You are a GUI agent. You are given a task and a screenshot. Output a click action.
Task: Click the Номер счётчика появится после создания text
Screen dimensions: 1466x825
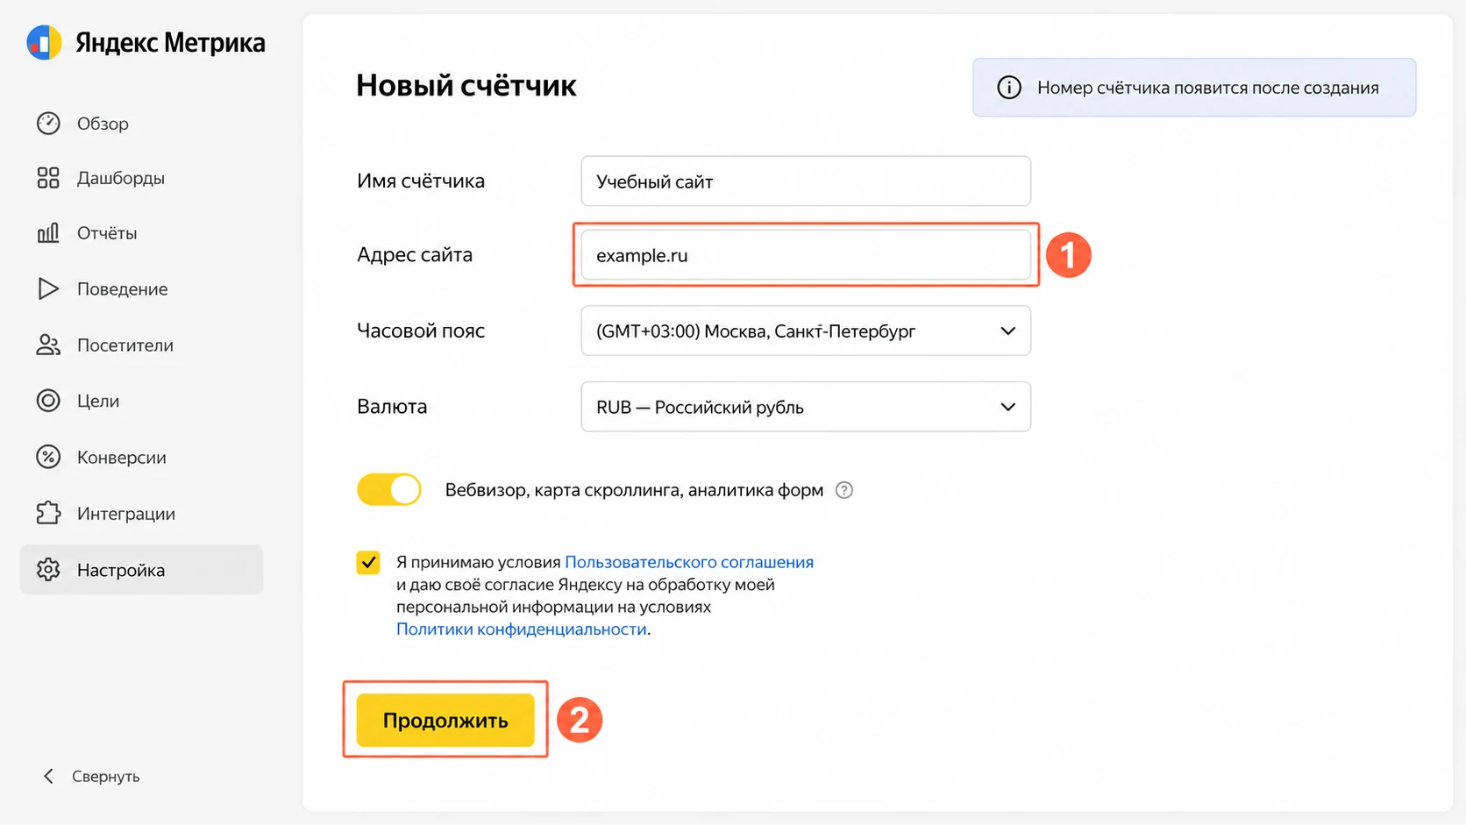pos(1208,88)
